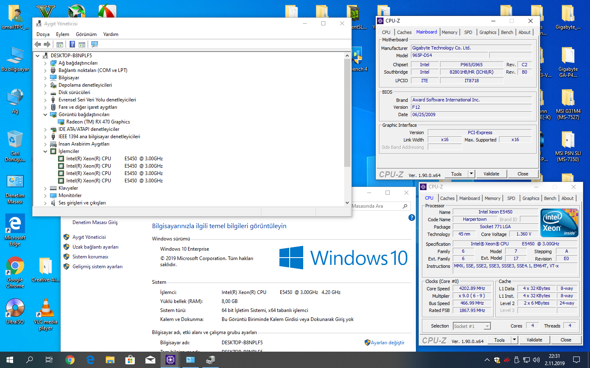Open Help via the blue question-mark toolbar icon

point(72,44)
